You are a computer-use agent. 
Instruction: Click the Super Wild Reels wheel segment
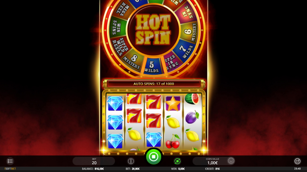(120, 46)
